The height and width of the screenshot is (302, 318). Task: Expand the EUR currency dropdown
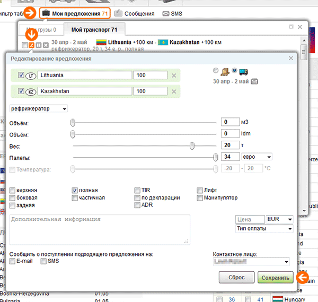[279, 219]
